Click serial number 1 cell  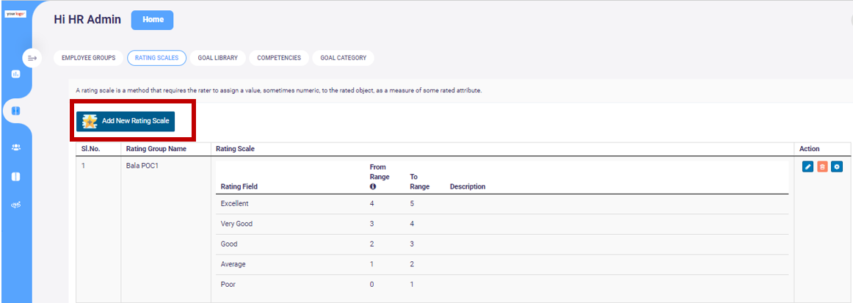coord(98,230)
